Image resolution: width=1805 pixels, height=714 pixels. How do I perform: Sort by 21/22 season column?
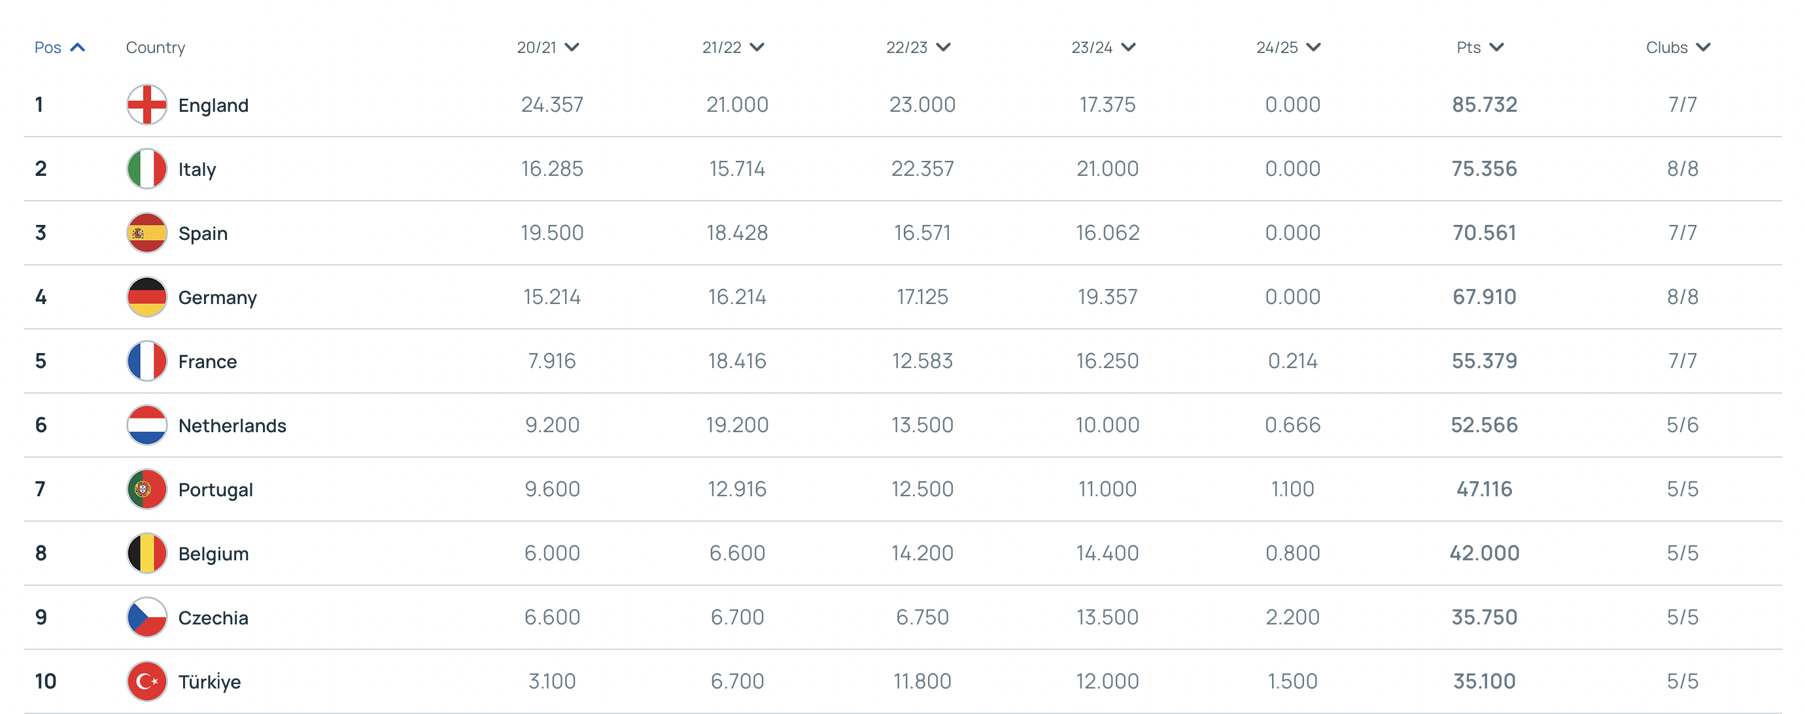[x=733, y=47]
